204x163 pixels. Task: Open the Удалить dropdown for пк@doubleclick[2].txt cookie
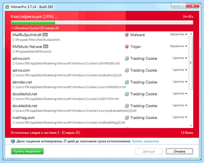coord(180,105)
